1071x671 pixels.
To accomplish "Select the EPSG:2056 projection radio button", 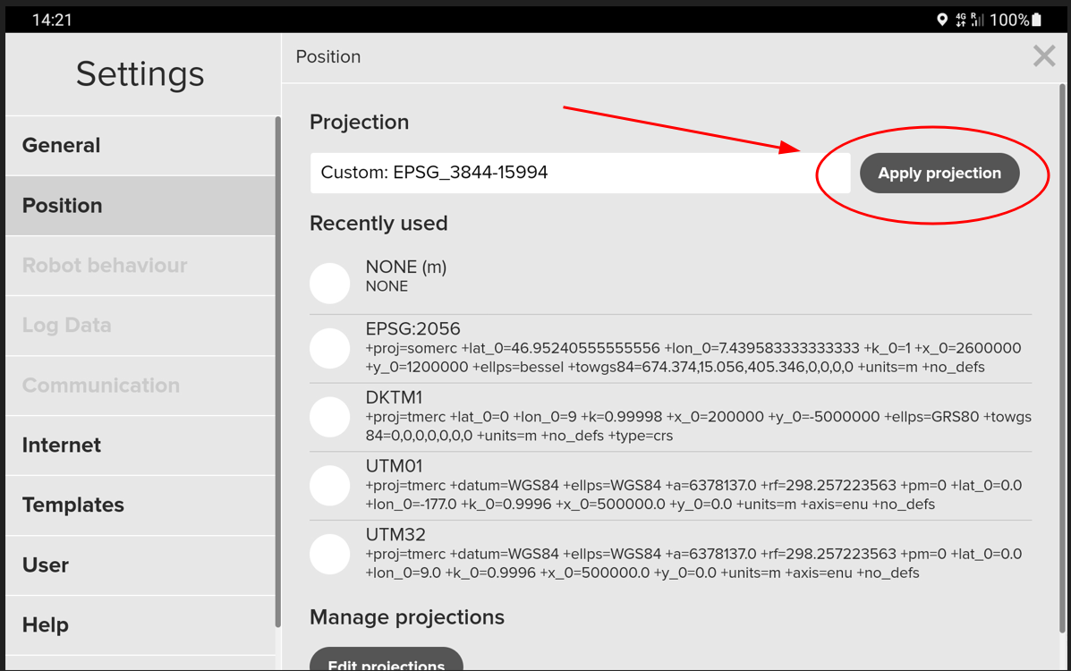I will pos(329,348).
